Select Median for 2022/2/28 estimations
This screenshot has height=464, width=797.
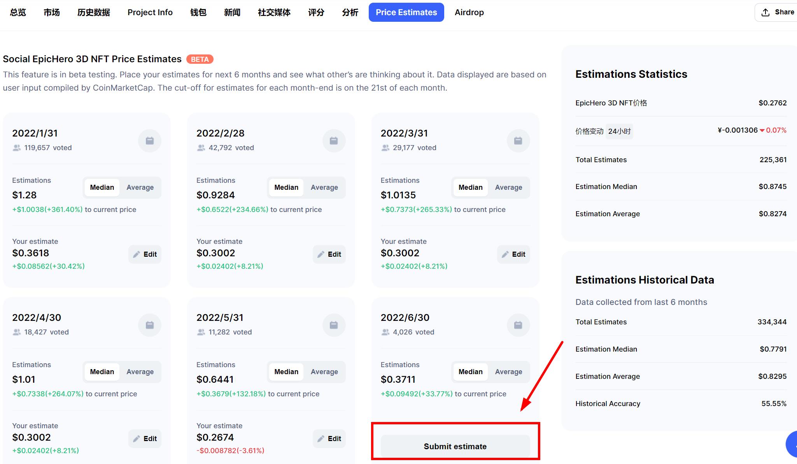click(x=286, y=187)
